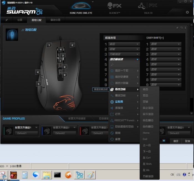Screen dimensions: 194x181
Task: Click the globe icon for 互联网
Action: pyautogui.click(x=112, y=102)
